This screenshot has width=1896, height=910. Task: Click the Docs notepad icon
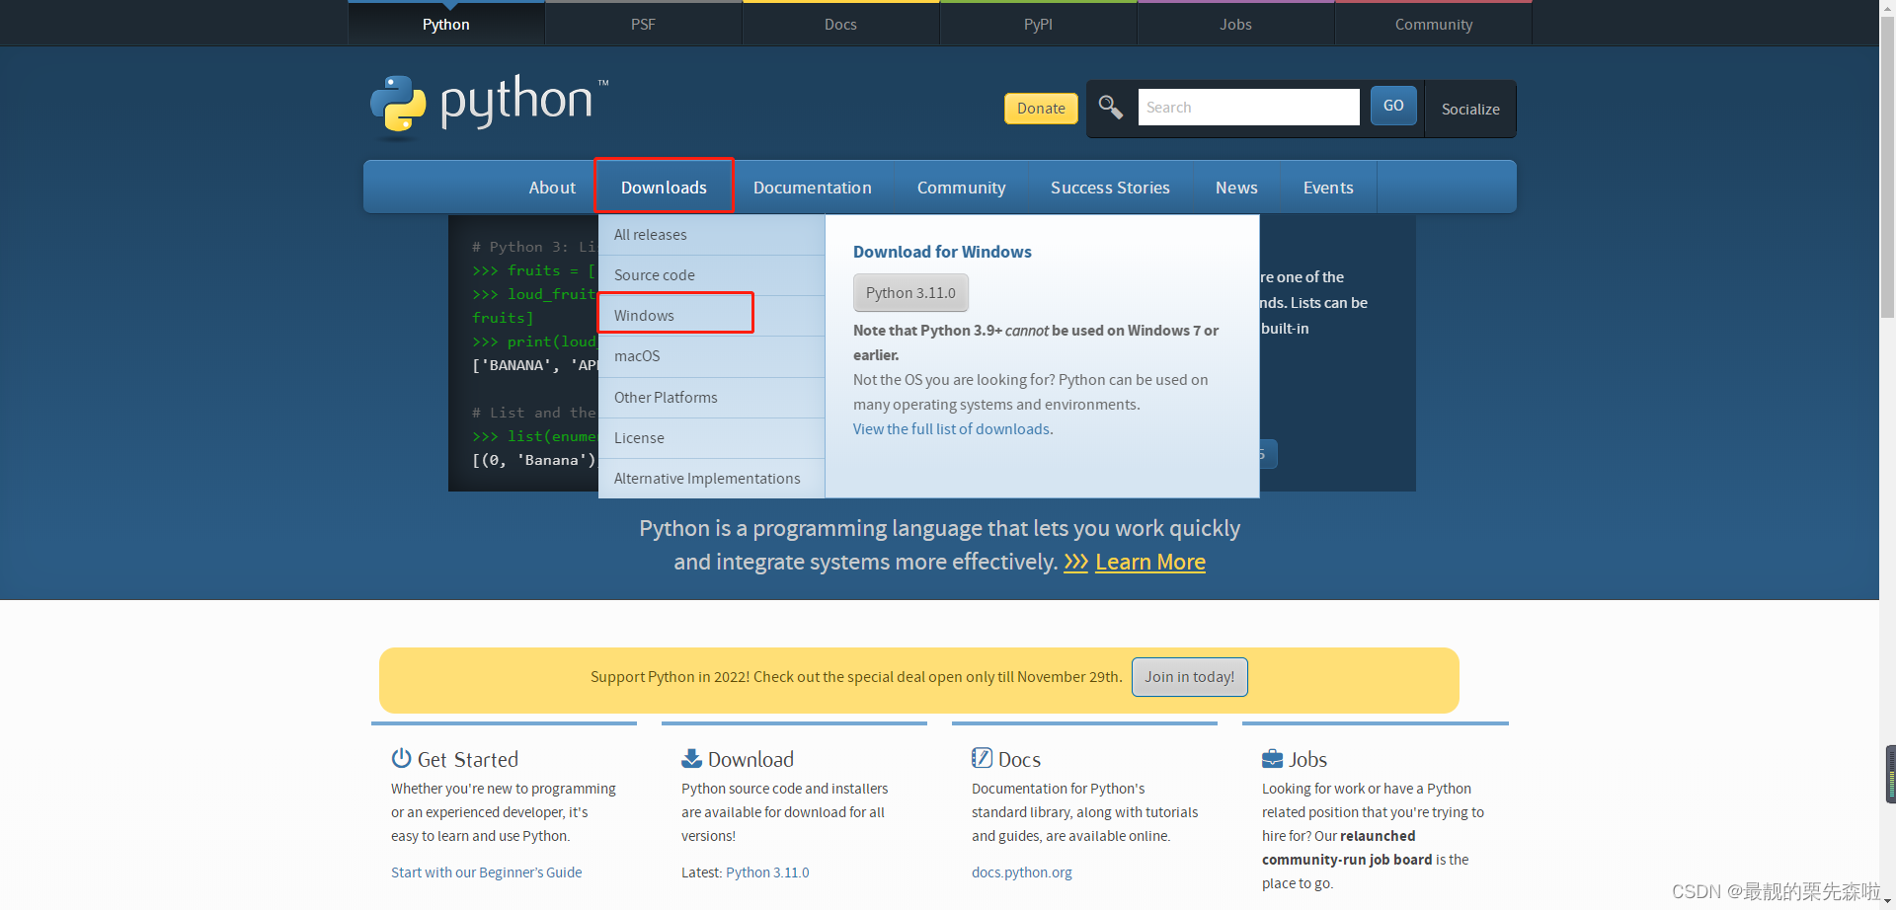click(x=982, y=758)
